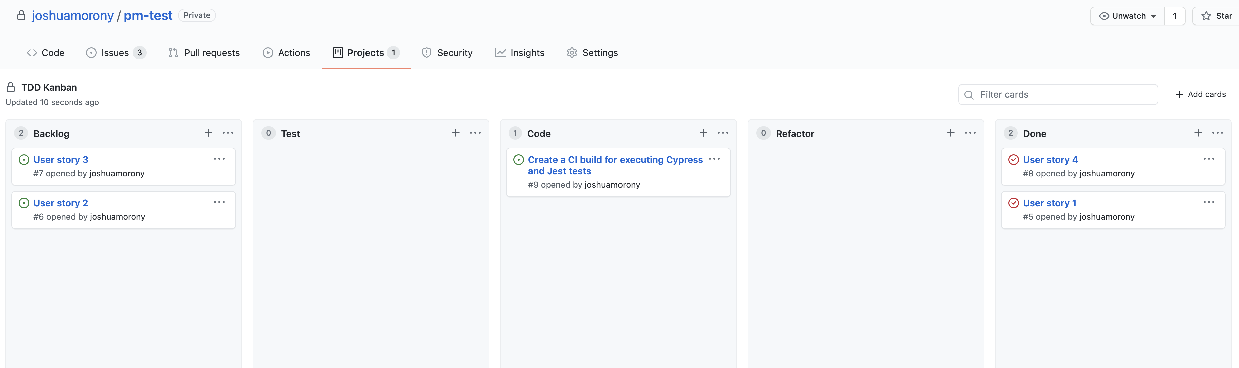Switch to the Issues tab

point(116,53)
